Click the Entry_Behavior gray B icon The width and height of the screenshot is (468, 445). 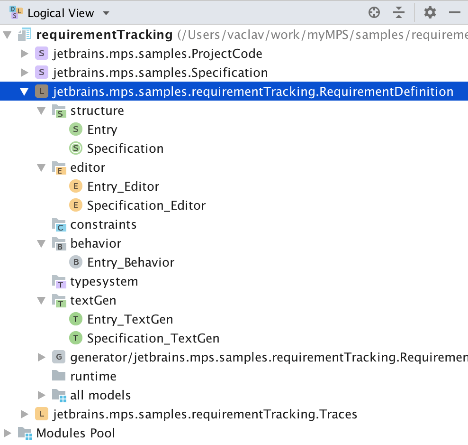pos(75,262)
